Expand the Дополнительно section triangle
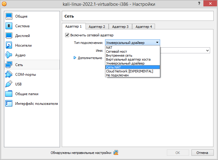The width and height of the screenshot is (218, 160). click(75, 58)
